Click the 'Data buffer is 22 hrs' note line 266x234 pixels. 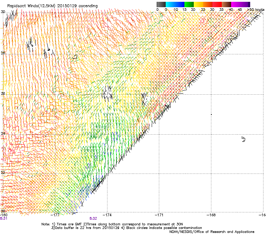(127, 228)
